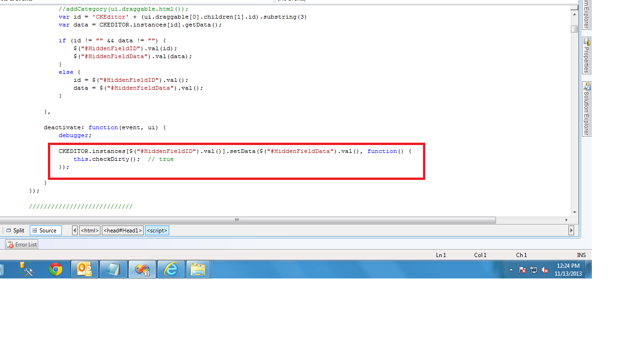635x357 pixels.
Task: Click the database tools taskbar icon
Action: coord(27,270)
